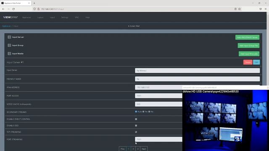Image resolution: width=269 pixels, height=151 pixels.
Task: Click the Input Group square icon
Action: pos(9,45)
